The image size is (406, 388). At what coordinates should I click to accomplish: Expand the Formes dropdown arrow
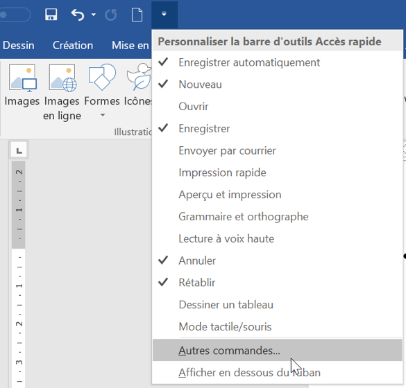[103, 115]
